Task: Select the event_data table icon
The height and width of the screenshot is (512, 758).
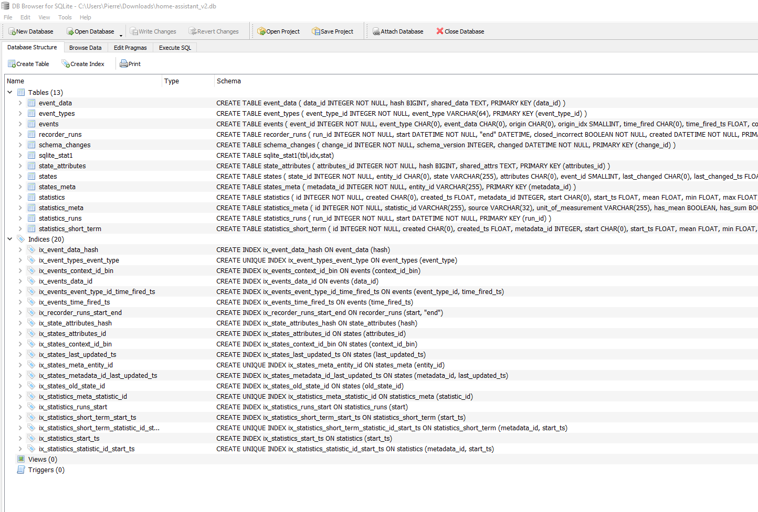Action: tap(31, 103)
